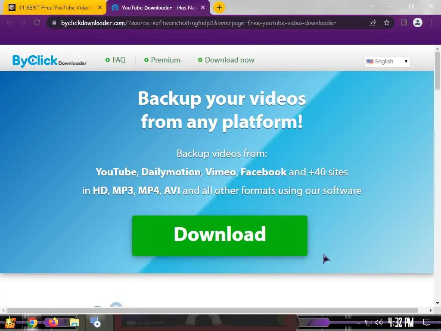Open the browser side panel icon
441x331 pixels.
(404, 22)
